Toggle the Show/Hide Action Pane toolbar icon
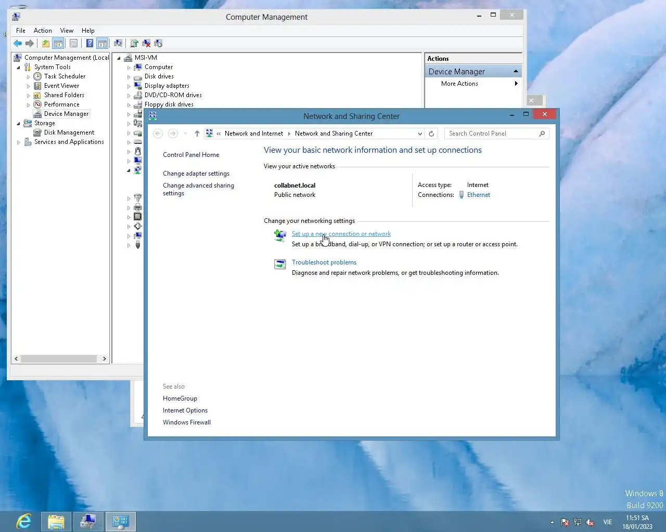The height and width of the screenshot is (532, 666). pos(103,44)
